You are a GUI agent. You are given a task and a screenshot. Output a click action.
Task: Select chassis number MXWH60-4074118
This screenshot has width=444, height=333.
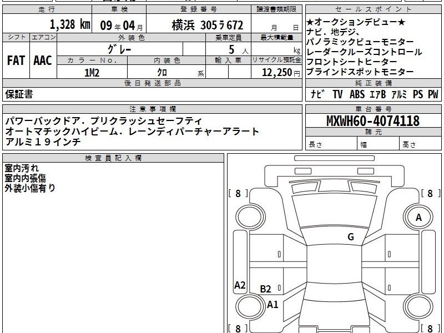pyautogui.click(x=373, y=121)
